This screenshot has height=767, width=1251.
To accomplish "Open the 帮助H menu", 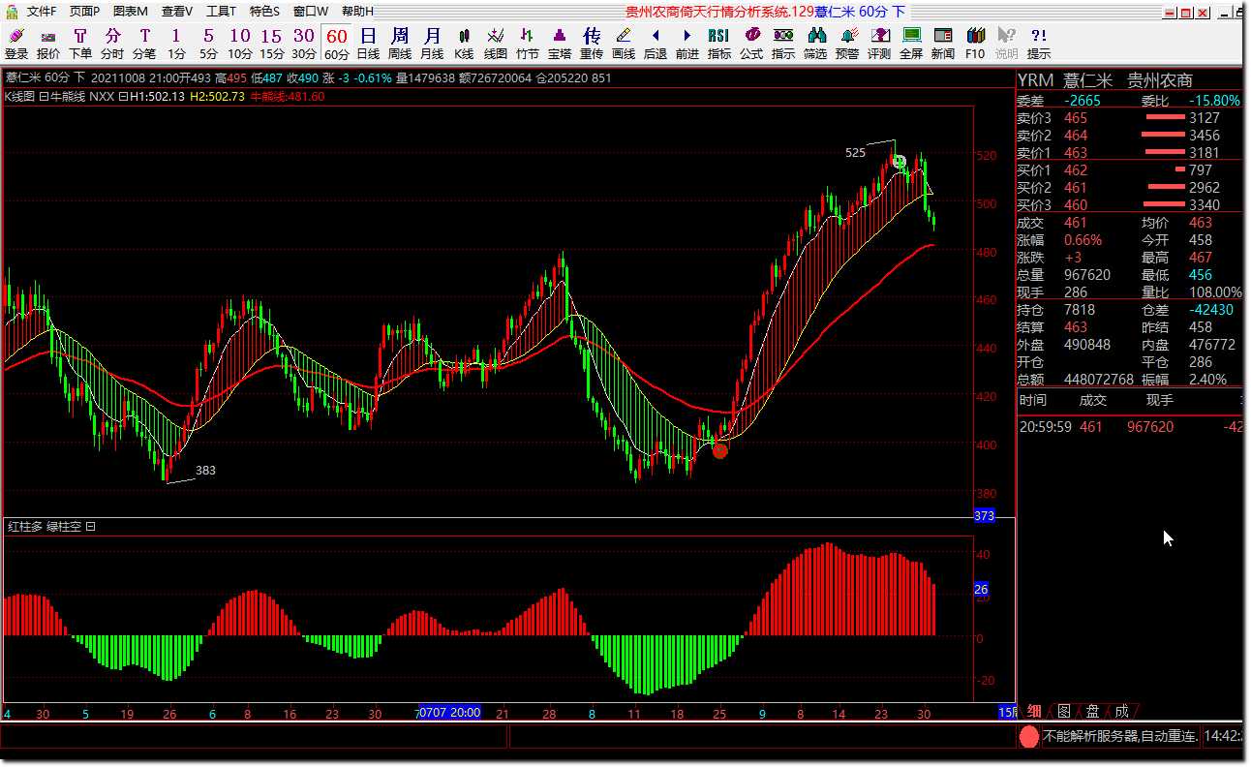I will (x=357, y=12).
